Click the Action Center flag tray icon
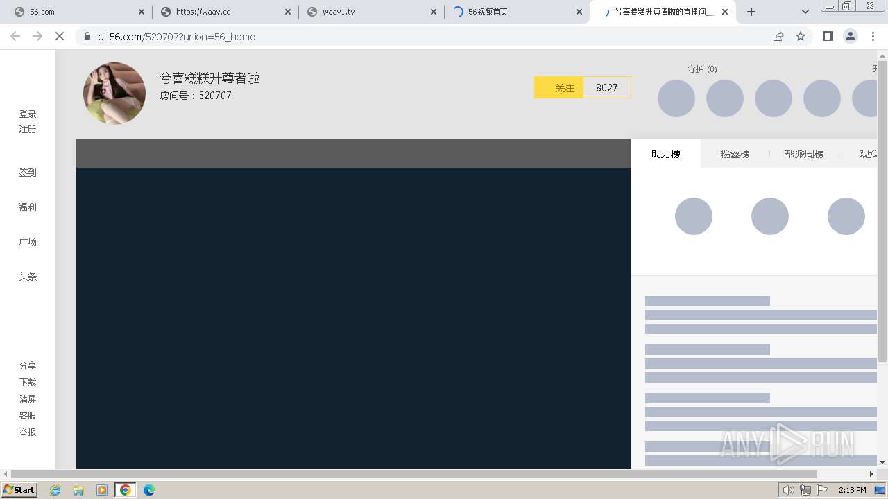888x499 pixels. (822, 490)
